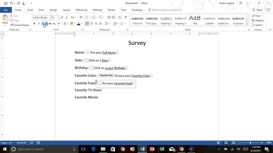
Task: Apply the No Spacing style
Action: pyautogui.click(x=152, y=20)
